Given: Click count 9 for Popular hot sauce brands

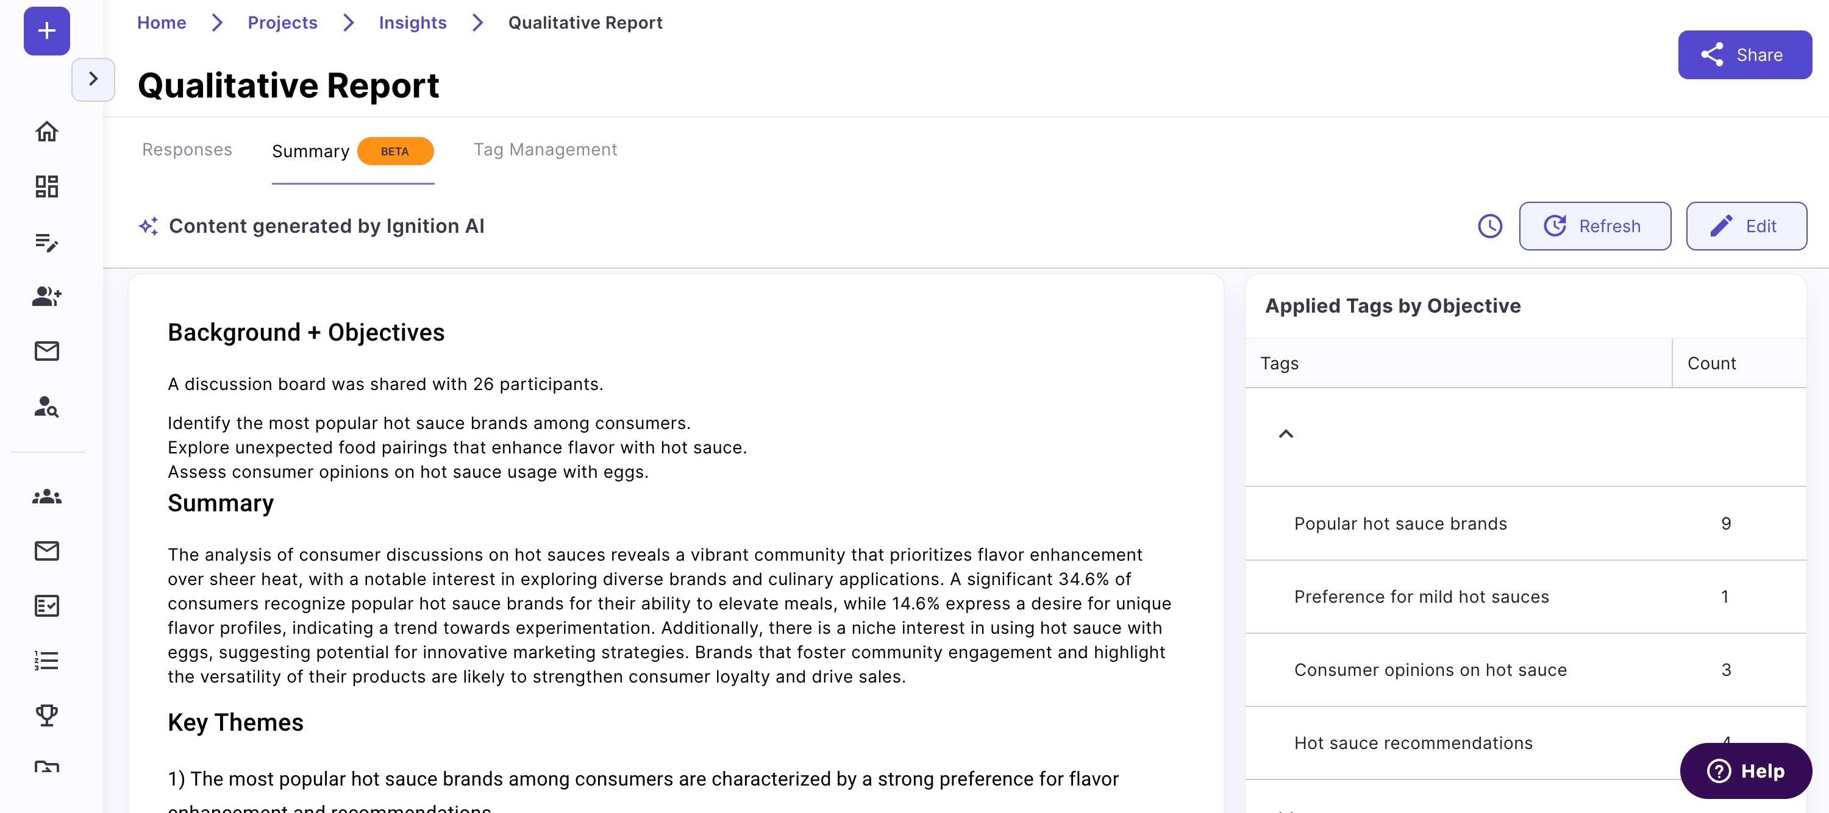Looking at the screenshot, I should [x=1726, y=524].
